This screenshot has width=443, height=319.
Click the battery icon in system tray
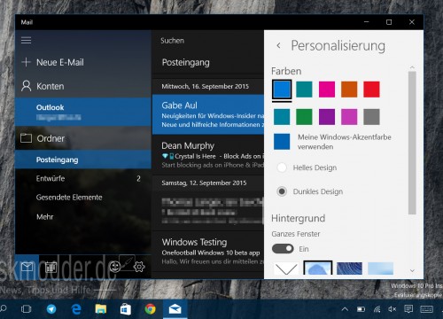click(x=361, y=309)
